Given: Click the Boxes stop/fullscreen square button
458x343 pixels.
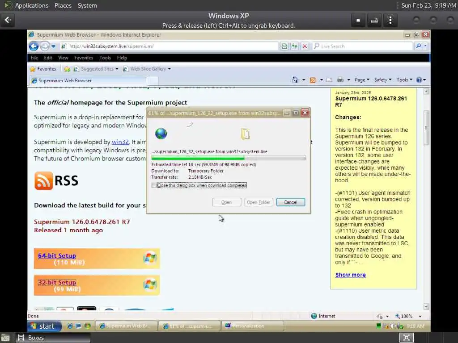Looking at the screenshot, I should coord(358,20).
